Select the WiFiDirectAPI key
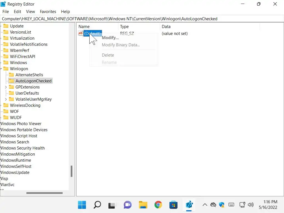The height and width of the screenshot is (213, 284). pos(22,57)
